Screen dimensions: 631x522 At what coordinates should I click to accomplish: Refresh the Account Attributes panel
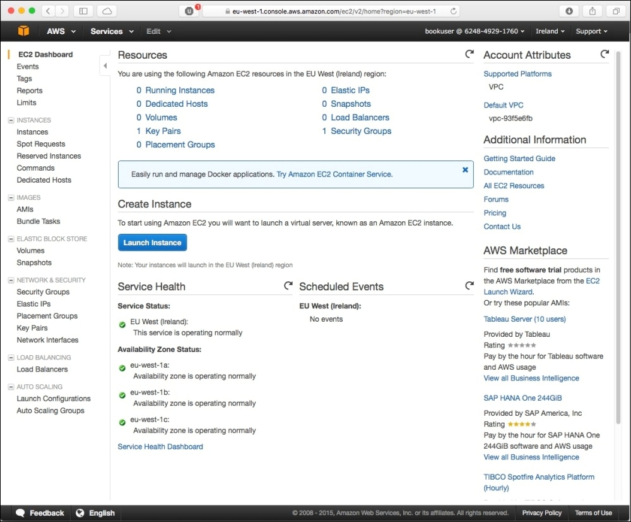[604, 54]
